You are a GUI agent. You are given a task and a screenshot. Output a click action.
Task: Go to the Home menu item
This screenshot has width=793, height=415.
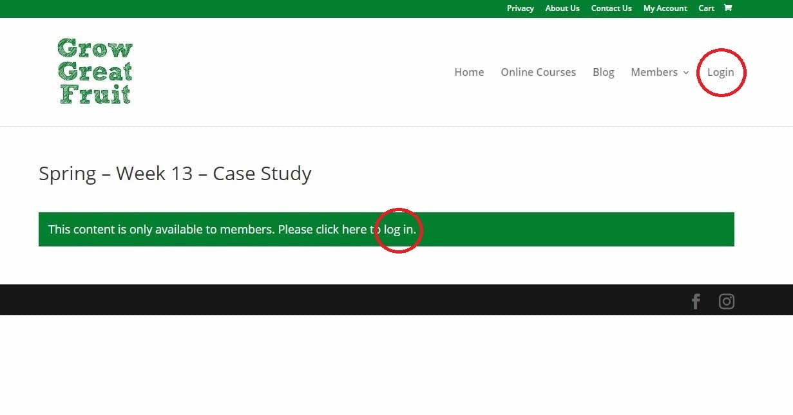(469, 72)
